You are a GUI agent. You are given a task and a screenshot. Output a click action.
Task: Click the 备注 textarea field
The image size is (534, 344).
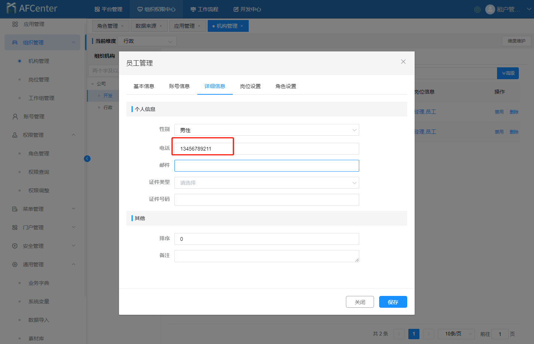(x=266, y=256)
